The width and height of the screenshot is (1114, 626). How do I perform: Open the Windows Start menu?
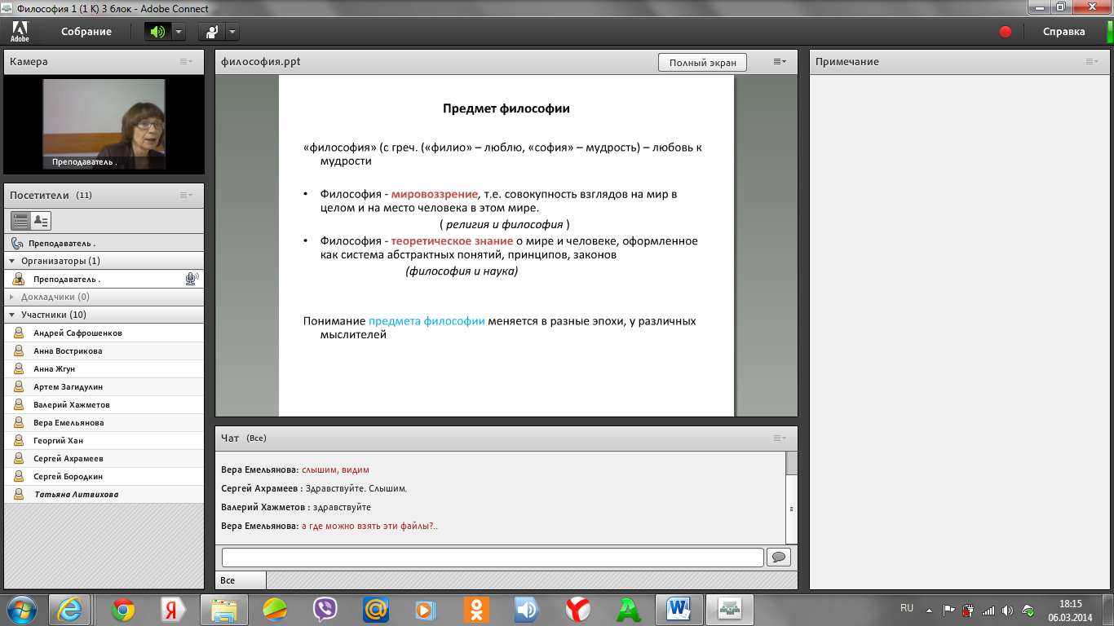click(22, 609)
